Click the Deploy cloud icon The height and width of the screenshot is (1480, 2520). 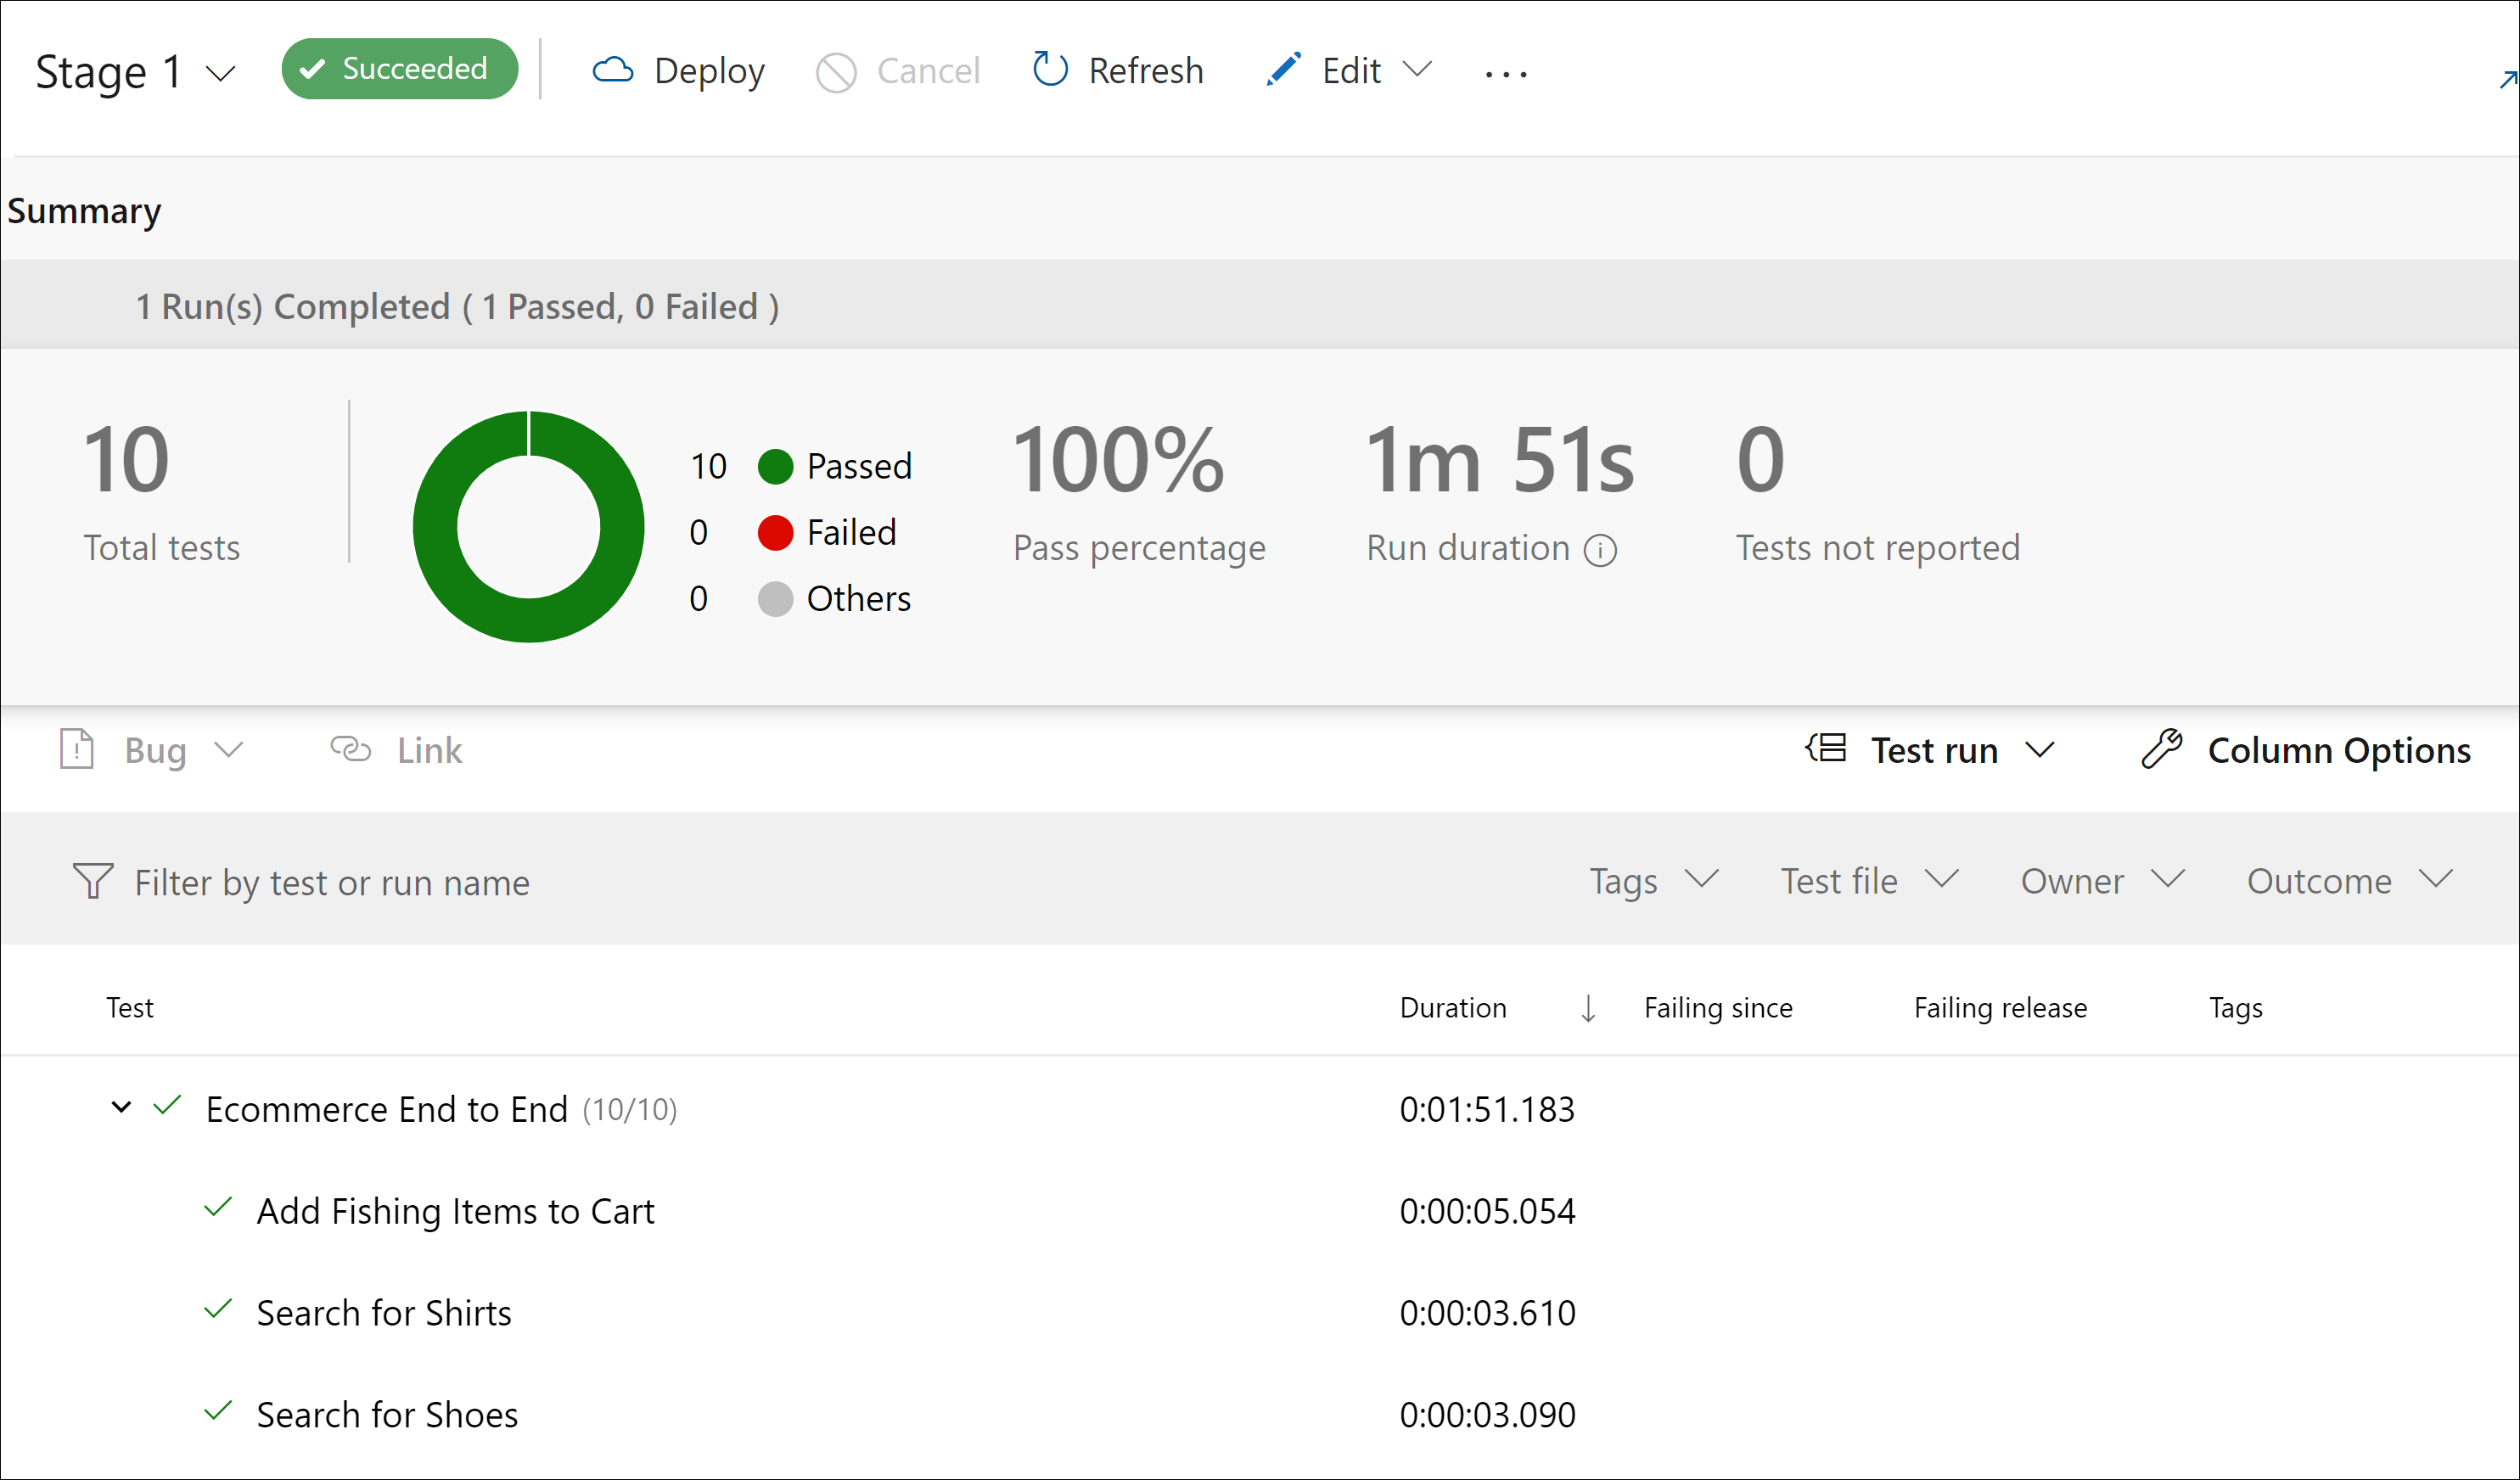click(613, 70)
